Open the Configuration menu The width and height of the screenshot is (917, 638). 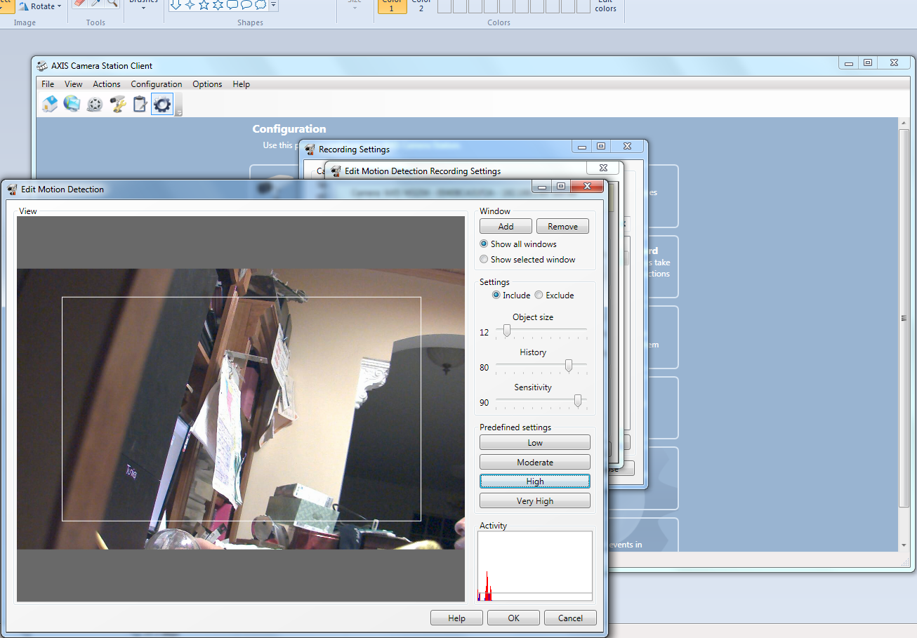point(157,84)
